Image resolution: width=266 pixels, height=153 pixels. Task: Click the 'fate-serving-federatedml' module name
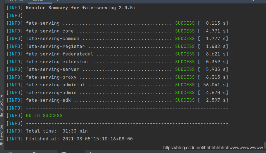click(60, 54)
